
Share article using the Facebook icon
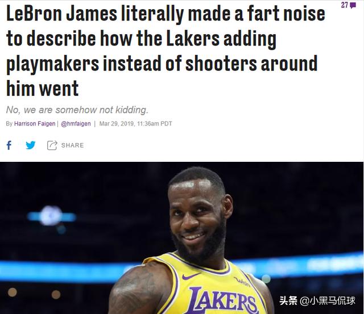point(9,145)
